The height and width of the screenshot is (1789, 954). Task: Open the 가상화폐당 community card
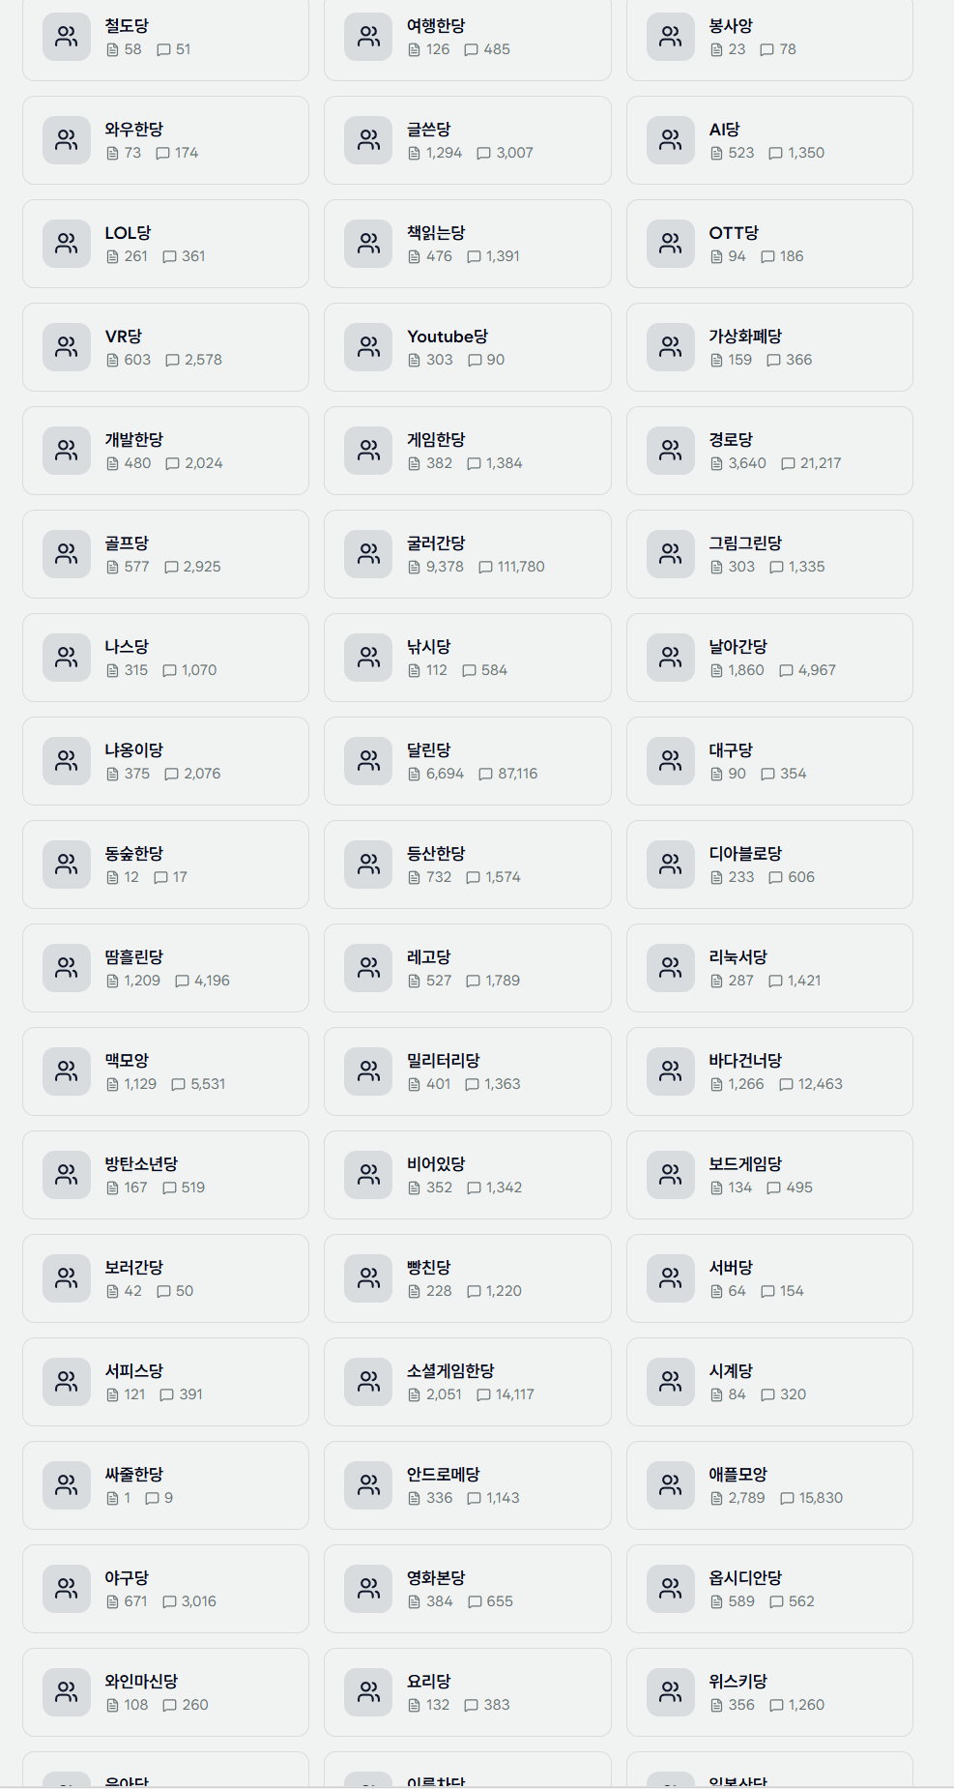pyautogui.click(x=769, y=347)
